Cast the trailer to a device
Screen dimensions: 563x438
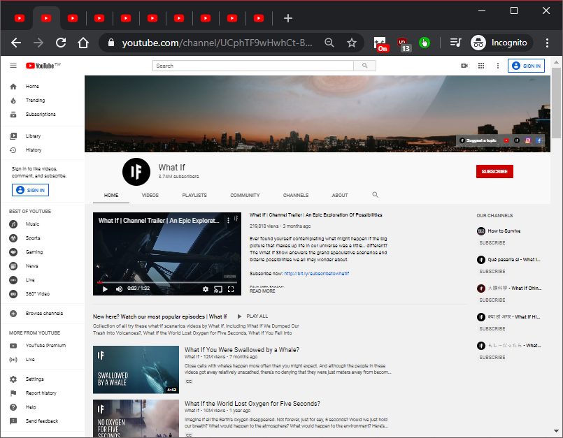point(218,289)
